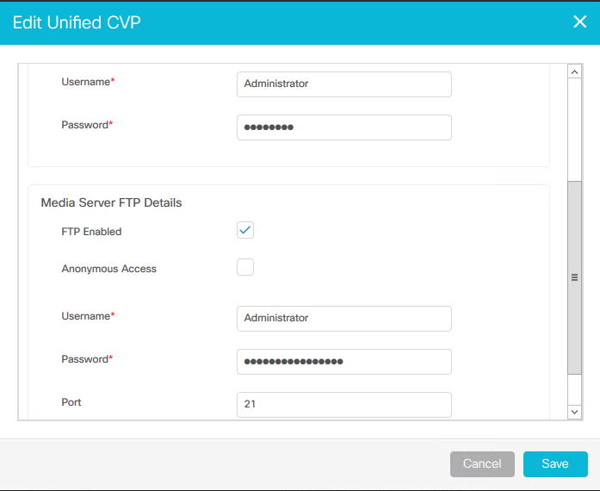Click the upper Username field above Media Server section
Screen dimensions: 600x491
click(x=344, y=84)
